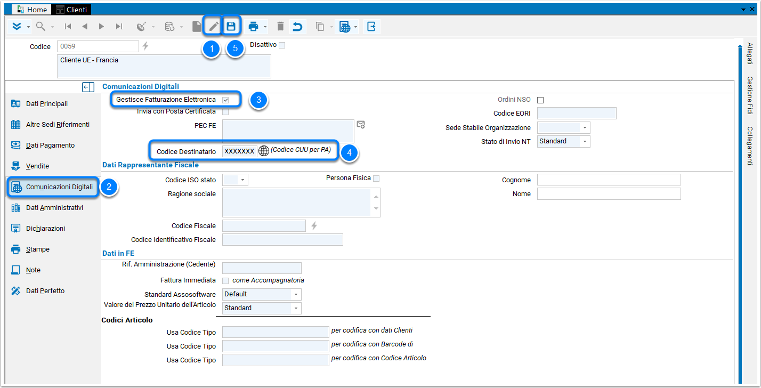761x388 pixels.
Task: Open dropdown arrow next to search magnifier
Action: pyautogui.click(x=52, y=27)
